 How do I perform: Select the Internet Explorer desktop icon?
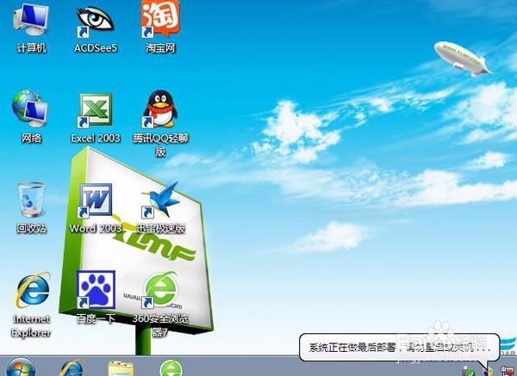point(31,305)
